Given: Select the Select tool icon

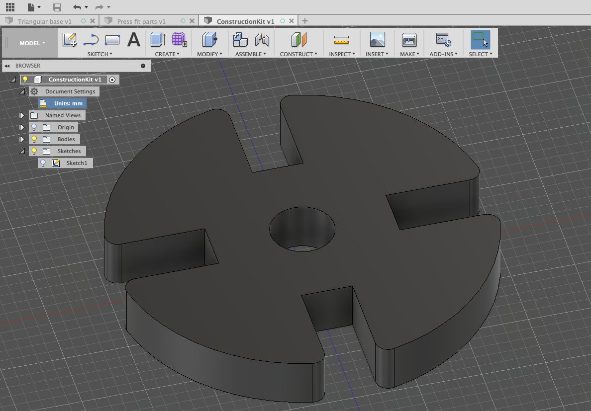Looking at the screenshot, I should 480,39.
